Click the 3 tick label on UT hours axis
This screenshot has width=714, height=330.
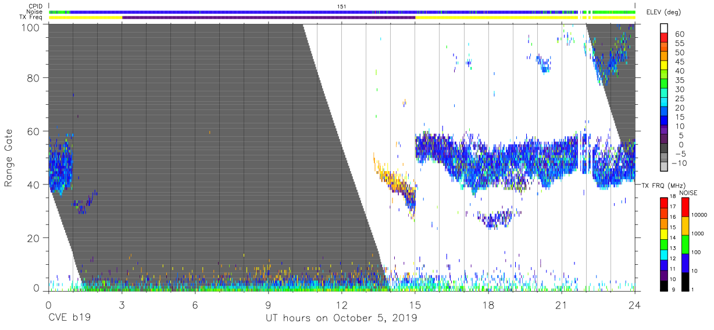pyautogui.click(x=122, y=305)
